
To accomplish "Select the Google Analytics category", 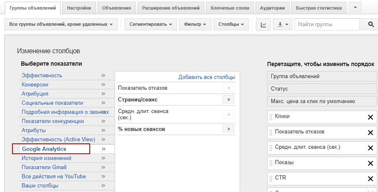I will 44,149.
